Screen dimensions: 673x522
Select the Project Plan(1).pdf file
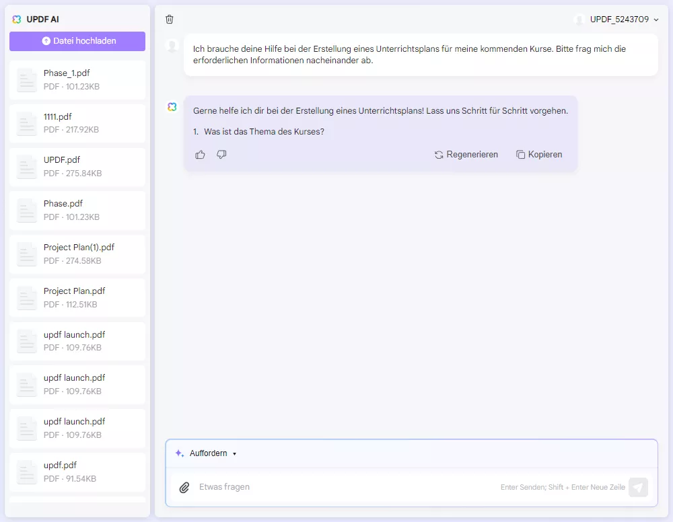[77, 254]
